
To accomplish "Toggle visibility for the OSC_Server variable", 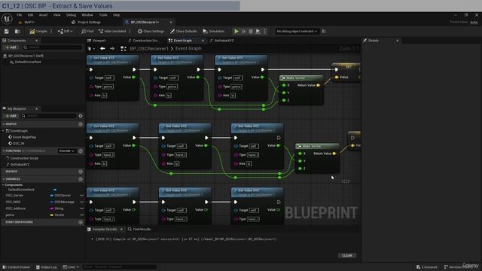I will click(x=81, y=196).
